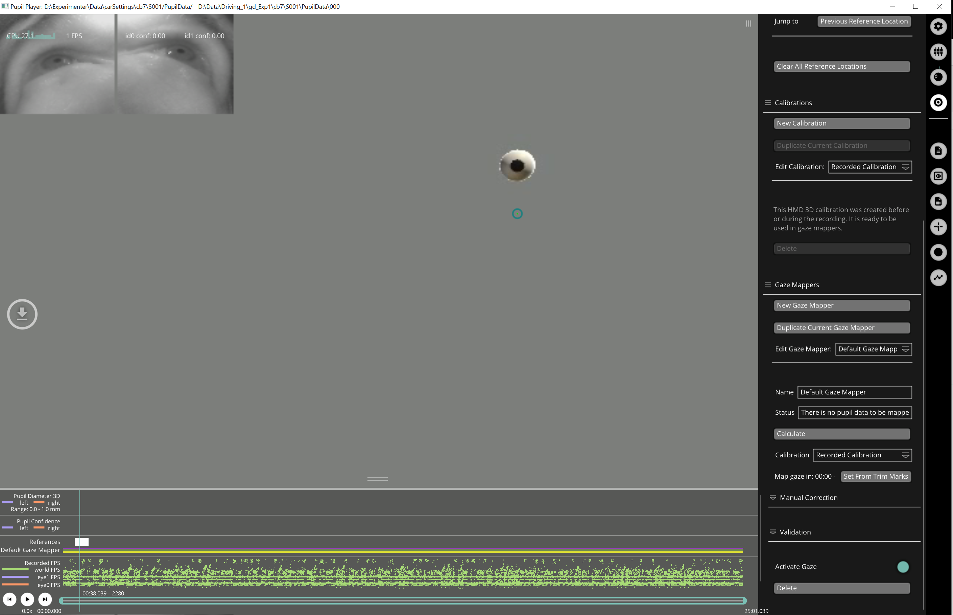Screen dimensions: 953x615
Task: Click the CPU usage graph
Action: [31, 36]
